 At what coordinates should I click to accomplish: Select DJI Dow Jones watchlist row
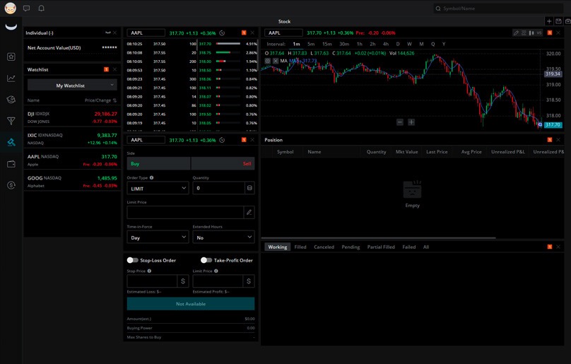coord(72,117)
